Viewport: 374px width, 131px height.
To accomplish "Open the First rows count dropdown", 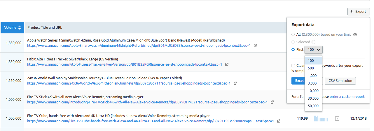I will point(314,50).
